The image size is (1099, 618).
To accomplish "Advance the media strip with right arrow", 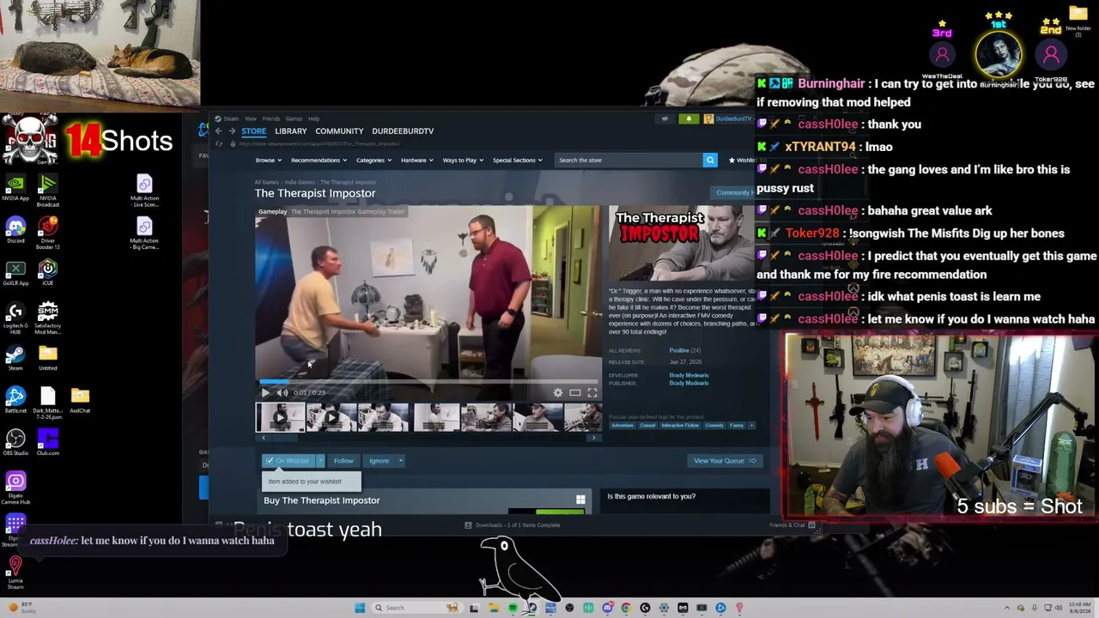I will coord(593,438).
